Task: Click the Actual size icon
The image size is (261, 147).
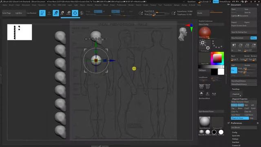Action: (247, 45)
